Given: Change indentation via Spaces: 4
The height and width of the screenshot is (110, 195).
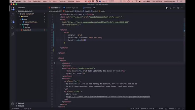Looking at the screenshot, I should [x=144, y=109].
